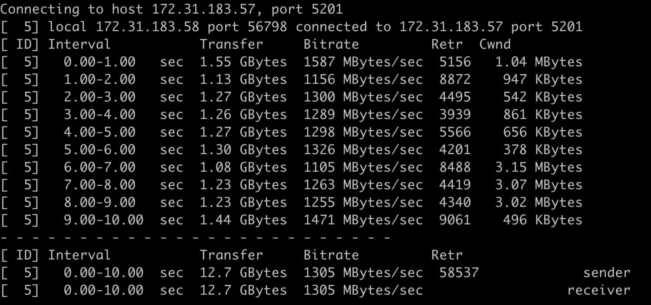Click the "Connecting to host" line

pos(174,9)
